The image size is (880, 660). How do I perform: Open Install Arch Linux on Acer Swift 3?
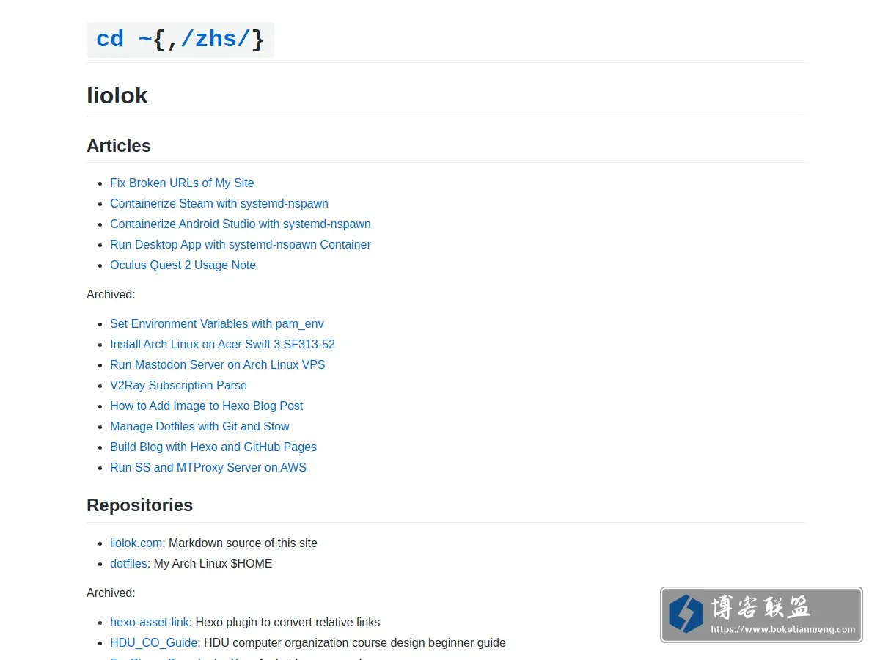222,344
